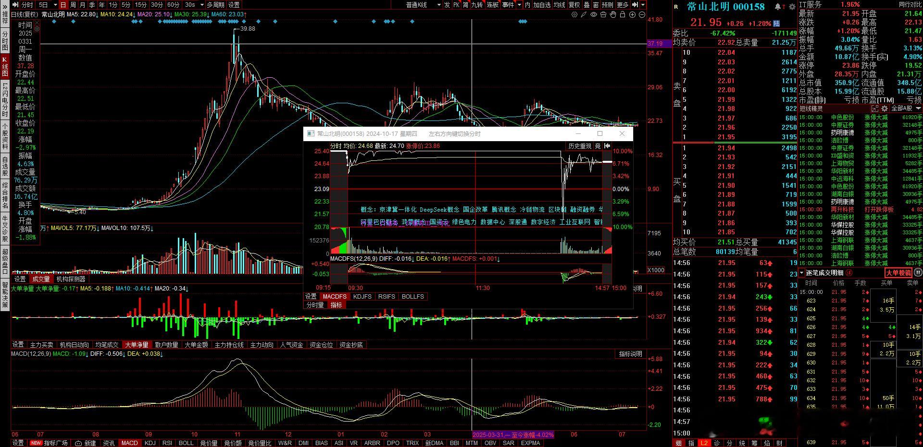Click 同行对比 peer comparison
923x447 pixels.
[910, 4]
